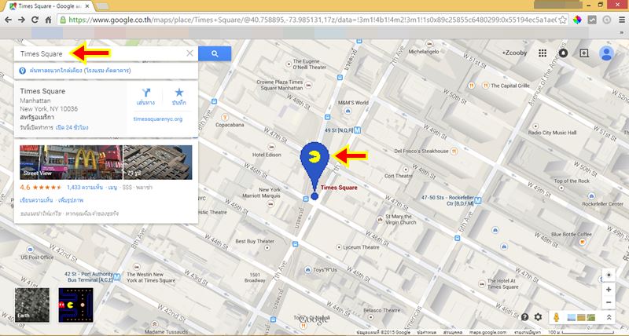629x336 pixels.
Task: Click the 42 St Port Authority subway icon
Action: (117, 277)
